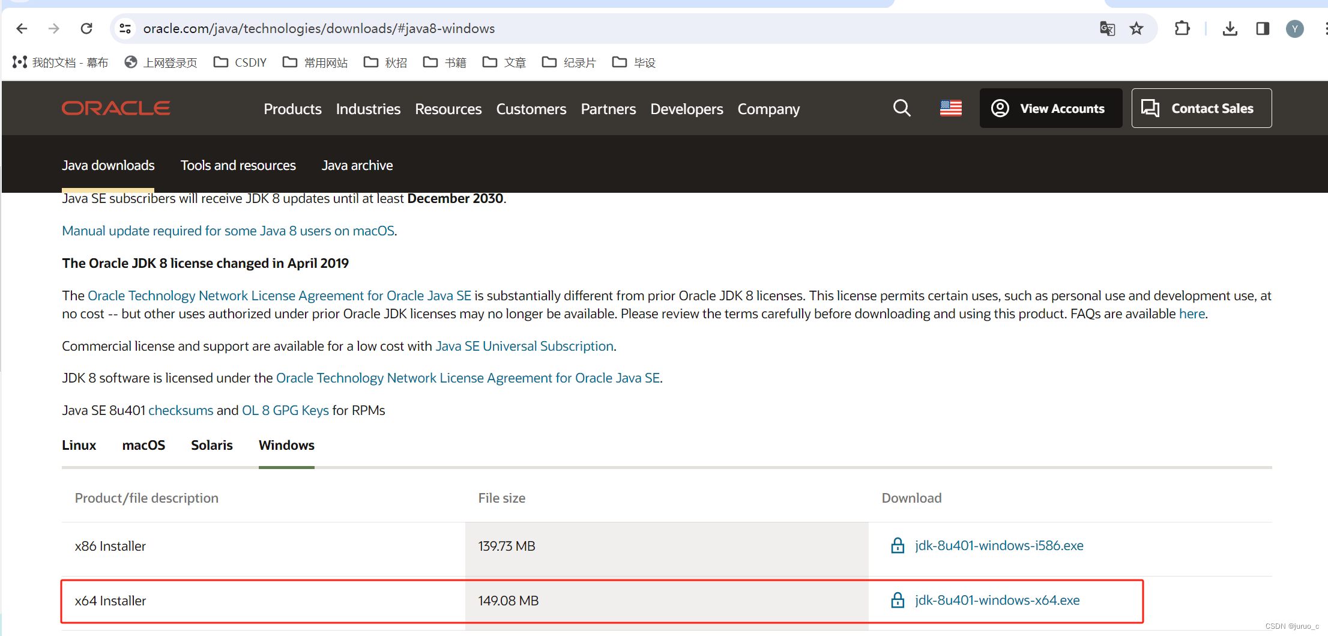
Task: Click the Contact Sales button
Action: coord(1201,108)
